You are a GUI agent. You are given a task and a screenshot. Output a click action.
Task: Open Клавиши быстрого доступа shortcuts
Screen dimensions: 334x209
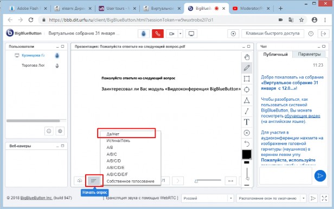coord(272,34)
